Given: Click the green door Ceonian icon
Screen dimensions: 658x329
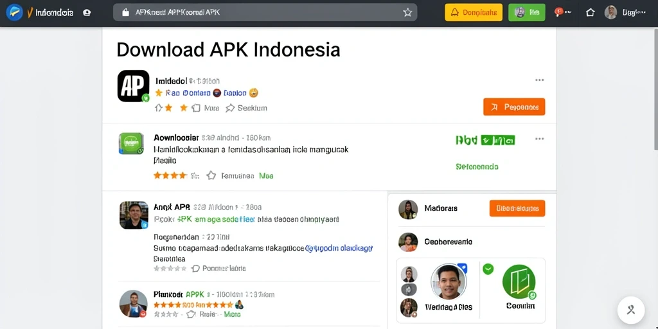Looking at the screenshot, I should tap(519, 281).
